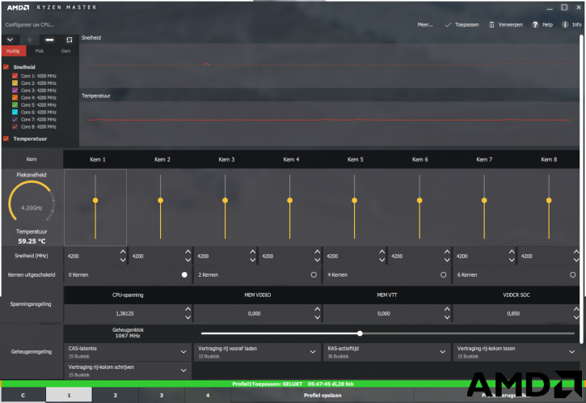Image resolution: width=586 pixels, height=403 pixels.
Task: Toggle Core 3 checkbox
Action: click(x=15, y=90)
